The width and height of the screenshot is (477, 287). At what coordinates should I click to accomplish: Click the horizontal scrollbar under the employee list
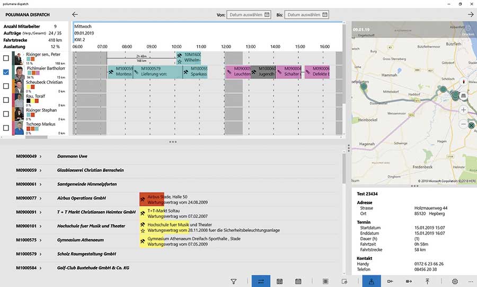click(37, 137)
